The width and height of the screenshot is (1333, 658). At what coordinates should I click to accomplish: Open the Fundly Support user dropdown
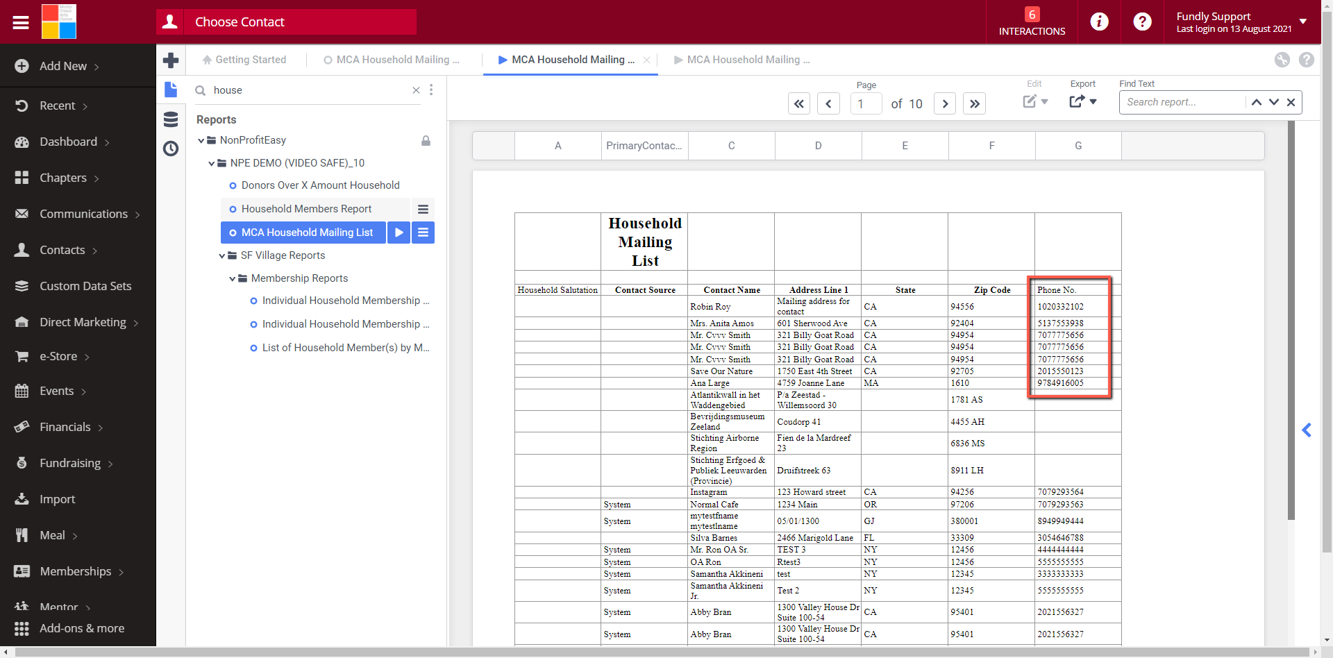1302,22
